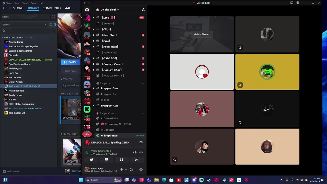
Task: Open microphone input options arrow
Action: (x=126, y=169)
